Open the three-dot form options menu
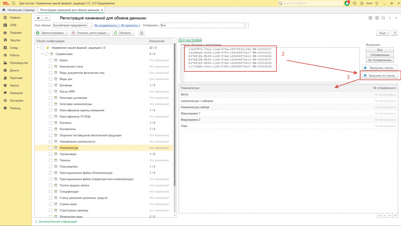This screenshot has width=401, height=226. tap(390, 18)
